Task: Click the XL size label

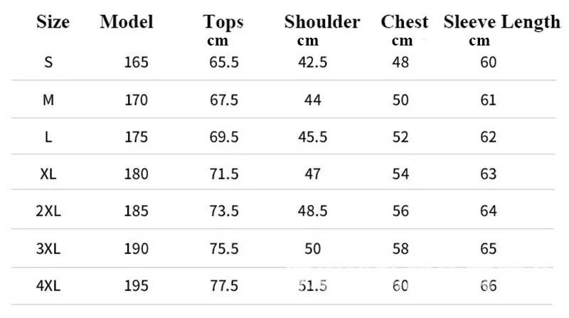Action: click(x=48, y=174)
